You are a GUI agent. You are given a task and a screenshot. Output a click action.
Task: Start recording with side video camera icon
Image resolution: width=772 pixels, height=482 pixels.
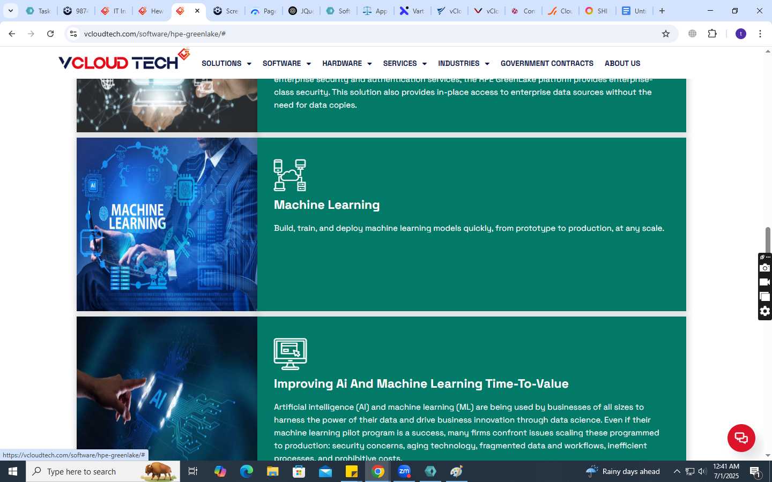tap(765, 282)
